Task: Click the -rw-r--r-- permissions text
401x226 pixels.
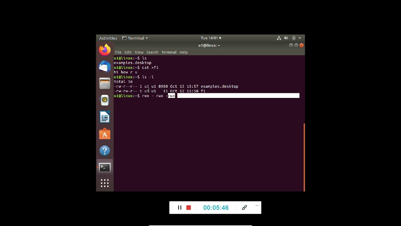Action: click(x=125, y=86)
